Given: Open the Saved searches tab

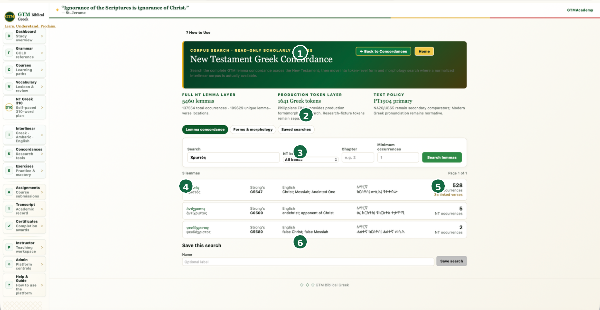Looking at the screenshot, I should (296, 129).
